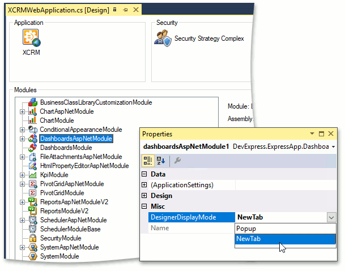Toggle auto-hide pin on the XCRMWebApplication.cs tab

(x=125, y=10)
